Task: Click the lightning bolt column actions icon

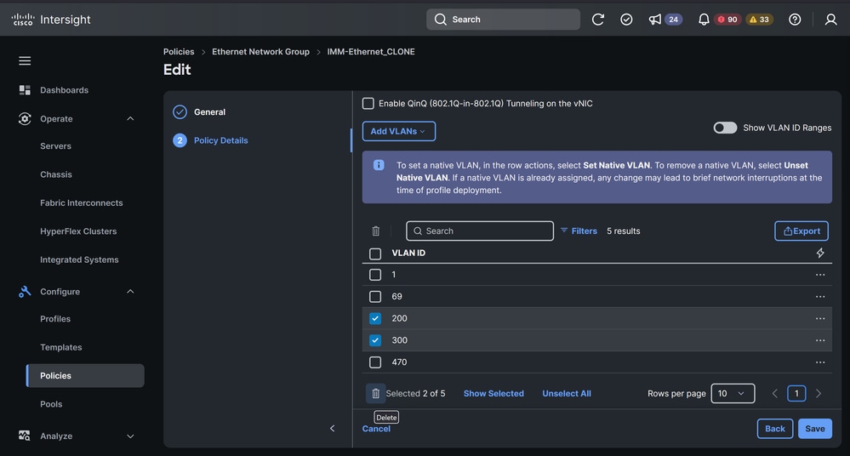Action: 820,253
